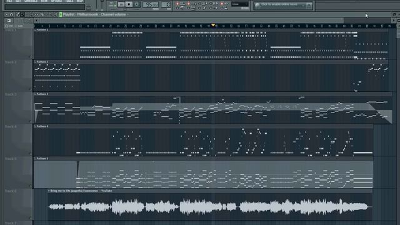This screenshot has width=400, height=225.
Task: Open the Pattern 4 clip menu
Action: pos(35,126)
